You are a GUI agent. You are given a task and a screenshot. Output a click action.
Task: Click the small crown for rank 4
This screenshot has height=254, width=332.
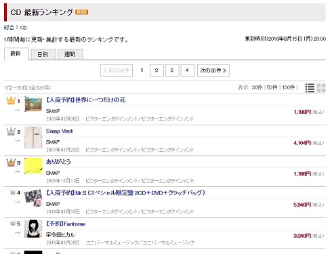[13, 192]
